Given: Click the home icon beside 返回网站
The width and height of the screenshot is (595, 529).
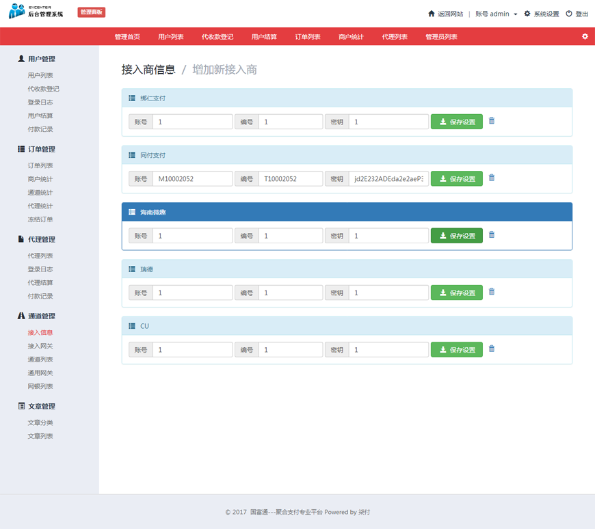Looking at the screenshot, I should tap(431, 14).
